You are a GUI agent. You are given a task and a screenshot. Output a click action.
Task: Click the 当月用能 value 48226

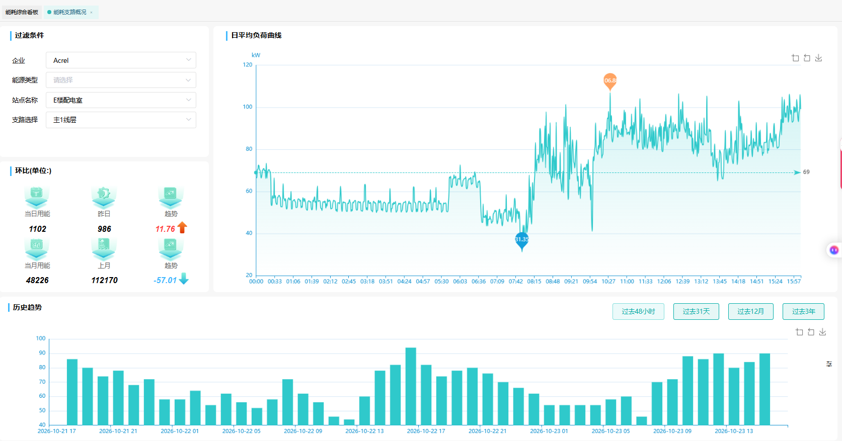37,280
